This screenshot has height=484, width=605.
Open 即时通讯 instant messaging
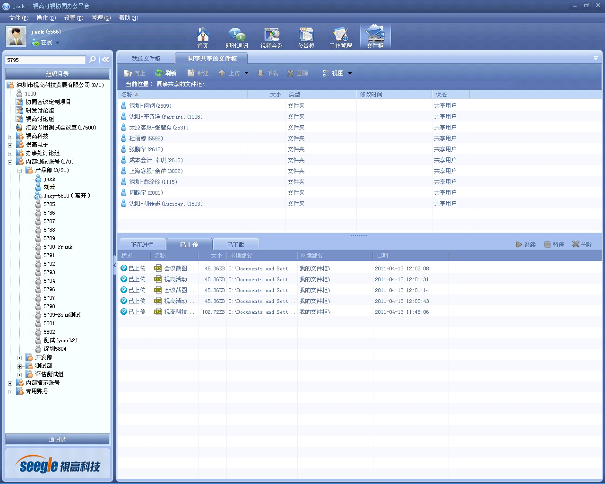237,37
